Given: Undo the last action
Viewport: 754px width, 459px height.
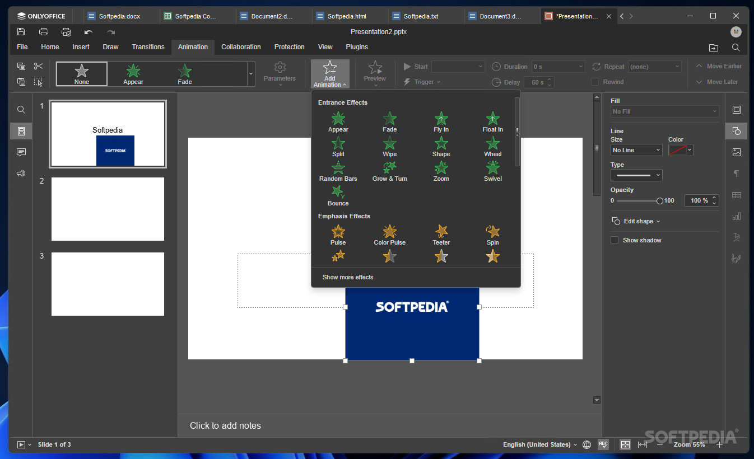Looking at the screenshot, I should (89, 32).
